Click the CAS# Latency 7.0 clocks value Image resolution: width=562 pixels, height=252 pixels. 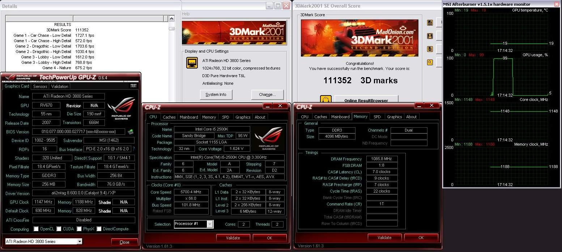(x=382, y=172)
